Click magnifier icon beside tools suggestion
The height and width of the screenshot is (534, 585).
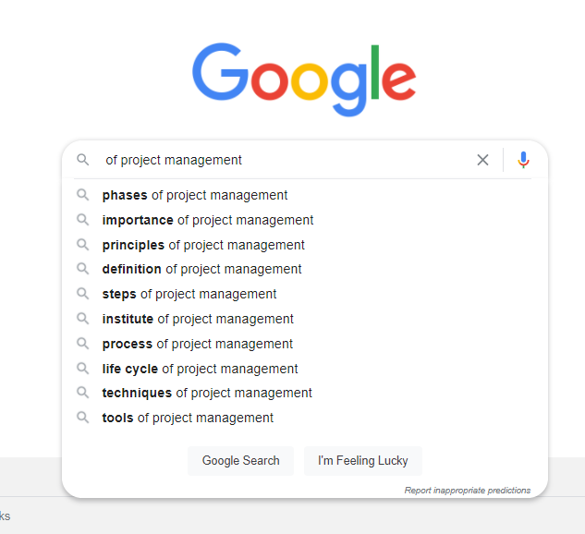pyautogui.click(x=83, y=418)
